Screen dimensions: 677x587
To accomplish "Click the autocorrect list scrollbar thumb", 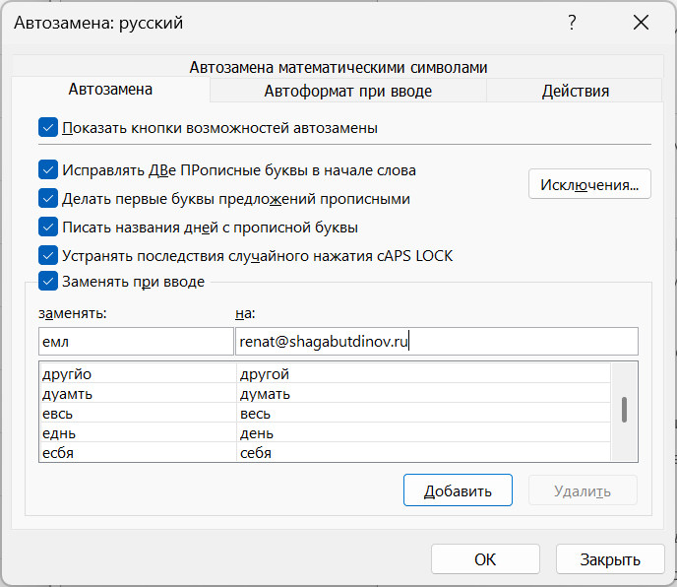I will (624, 409).
